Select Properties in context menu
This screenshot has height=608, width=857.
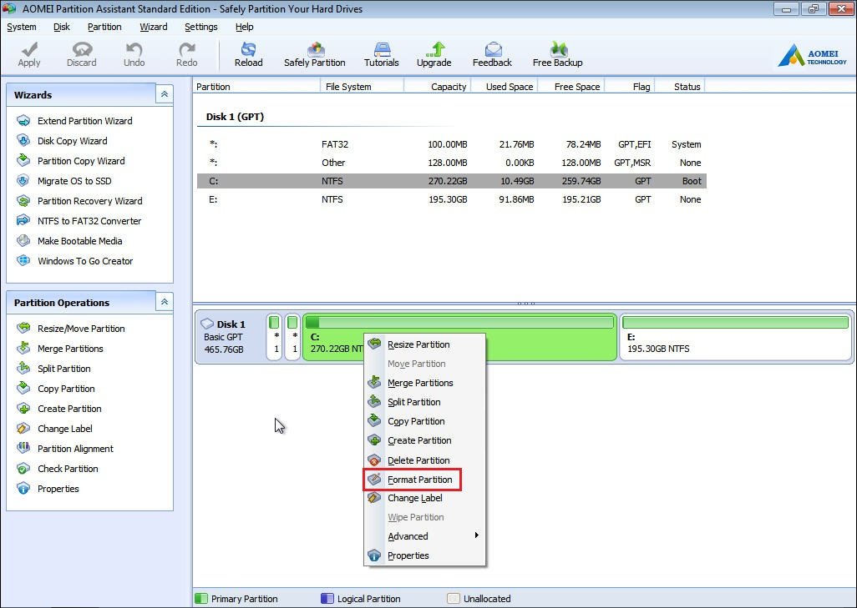[x=424, y=555]
